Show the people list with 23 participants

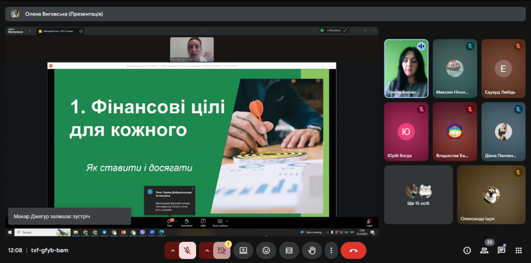484,250
